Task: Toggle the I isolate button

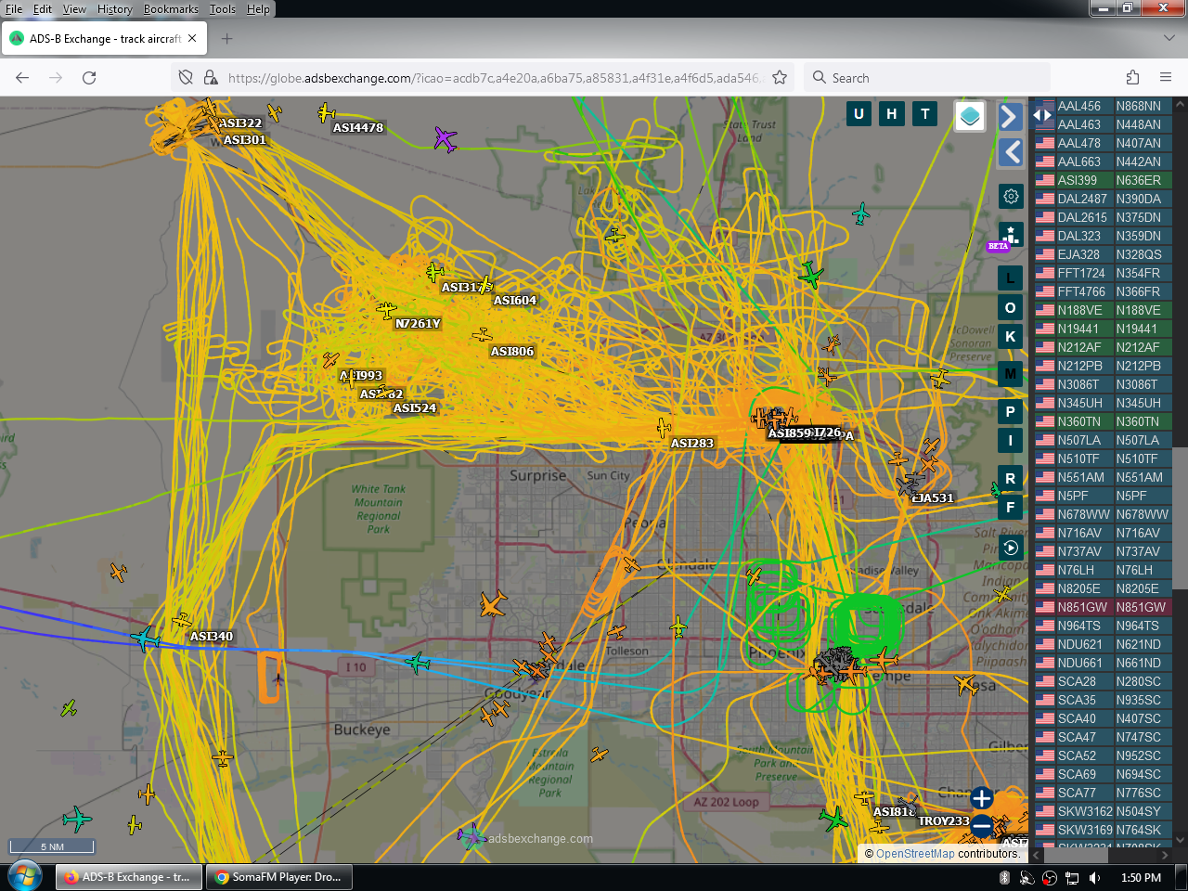Action: 1011,440
